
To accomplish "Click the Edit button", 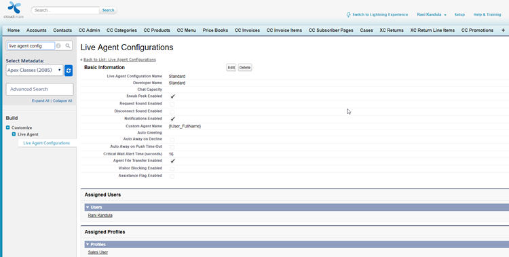I will (x=231, y=68).
